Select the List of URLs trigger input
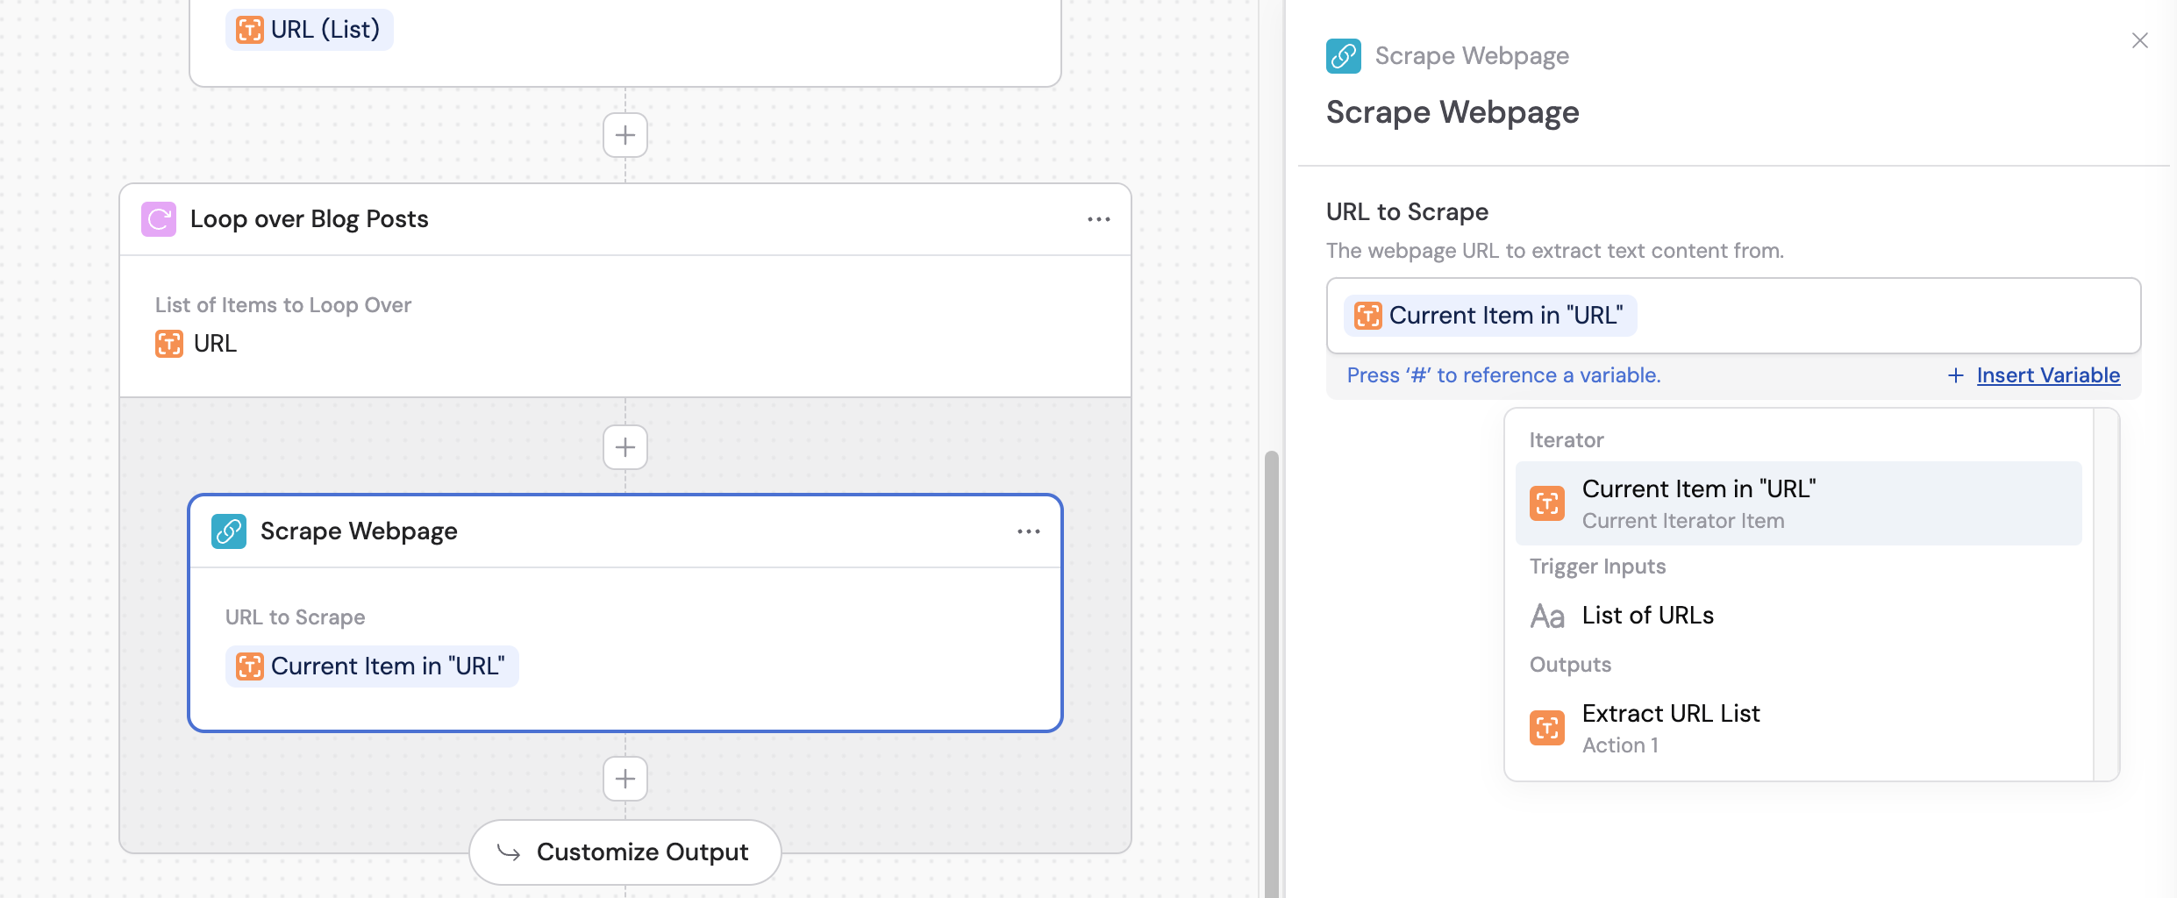2177x898 pixels. [x=1647, y=615]
